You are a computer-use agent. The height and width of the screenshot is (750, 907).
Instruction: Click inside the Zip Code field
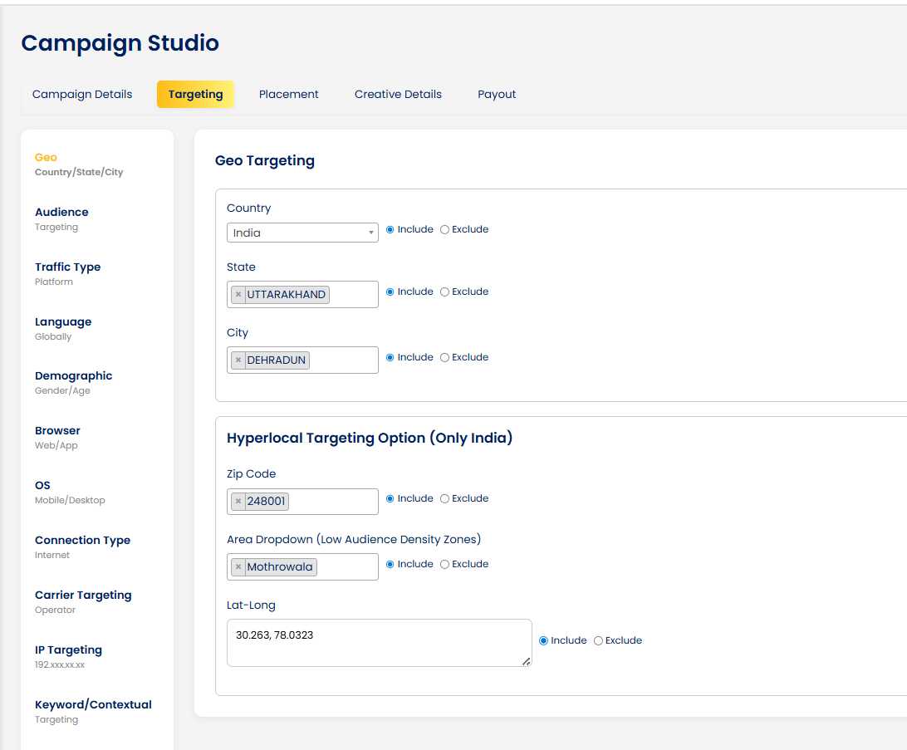(x=302, y=502)
